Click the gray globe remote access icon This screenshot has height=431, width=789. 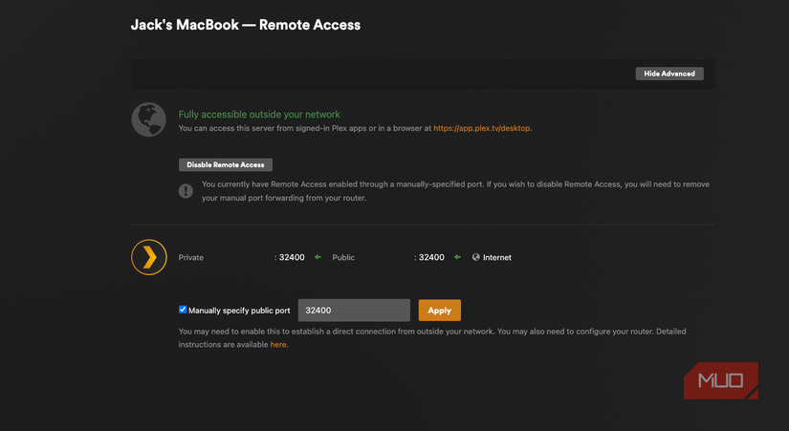pos(148,119)
